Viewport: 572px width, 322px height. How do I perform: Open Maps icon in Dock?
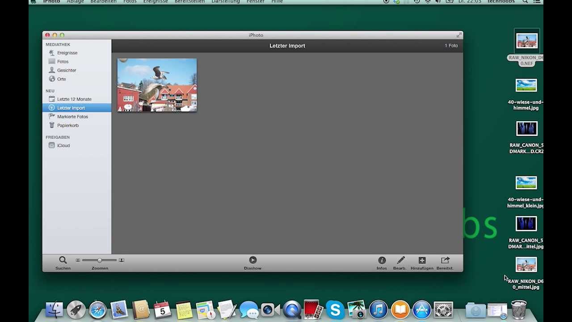(x=205, y=309)
